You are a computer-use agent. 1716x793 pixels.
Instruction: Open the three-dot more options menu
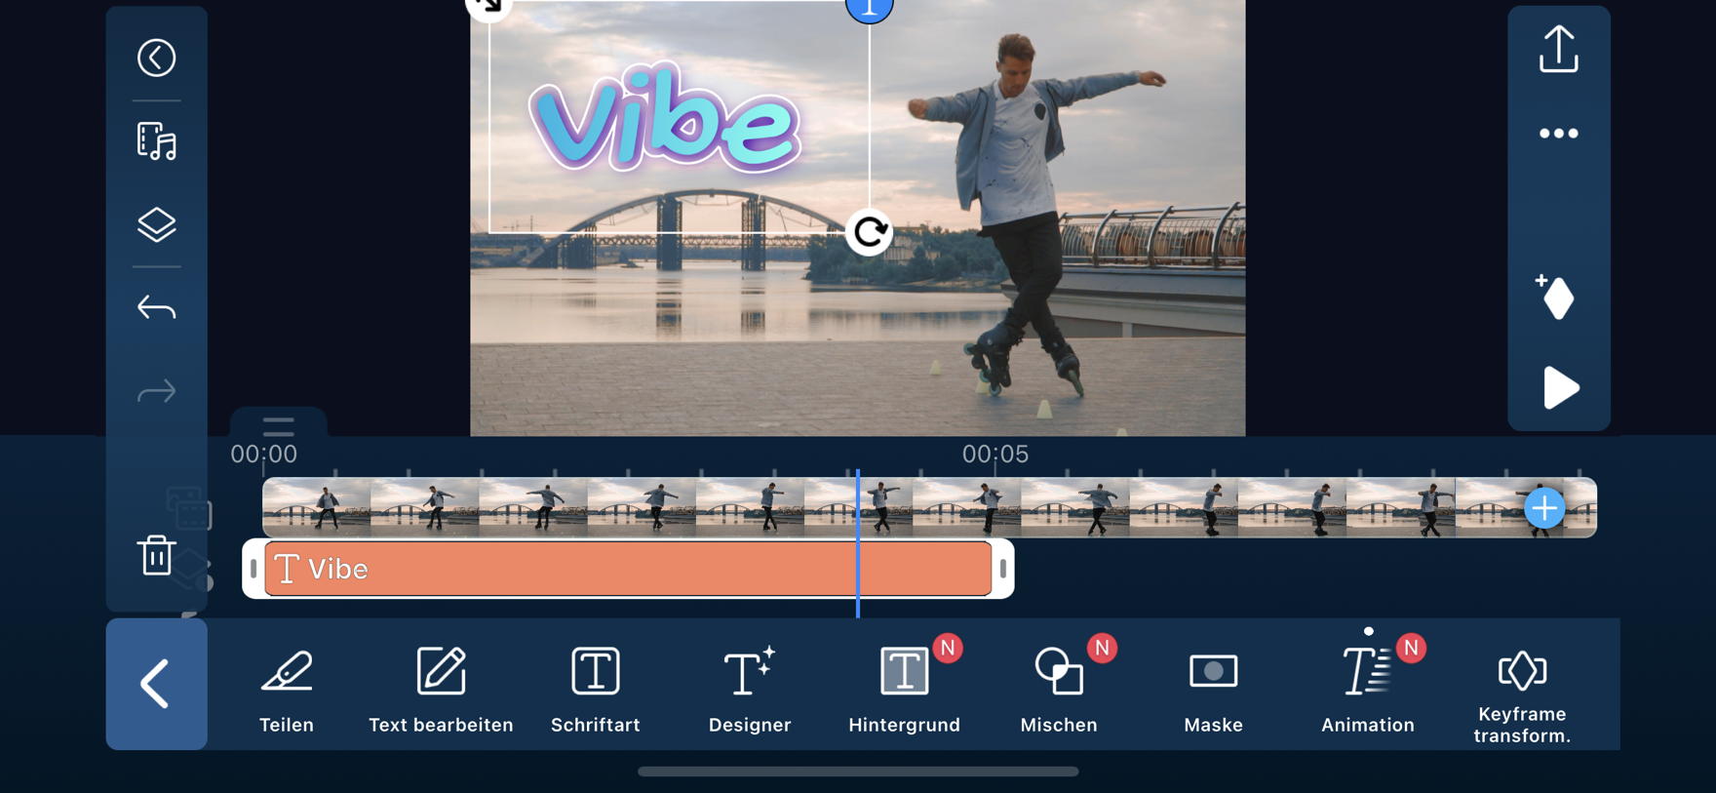pos(1558,133)
